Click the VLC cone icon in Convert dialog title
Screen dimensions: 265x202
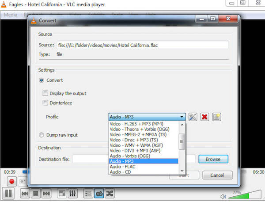tap(34, 21)
